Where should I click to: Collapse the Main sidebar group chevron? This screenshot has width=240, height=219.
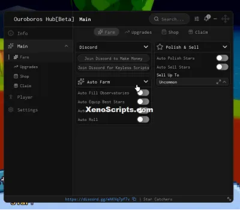click(x=66, y=46)
